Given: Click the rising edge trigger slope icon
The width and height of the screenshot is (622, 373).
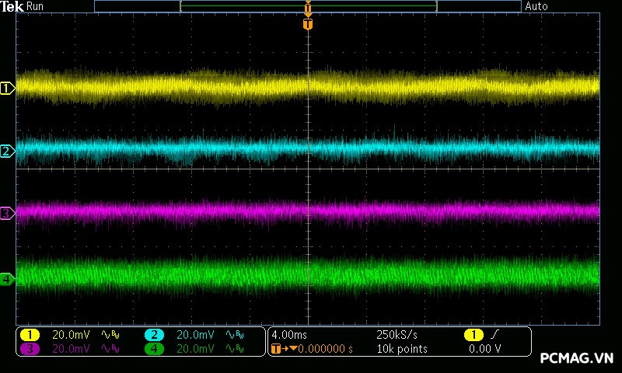Looking at the screenshot, I should coord(495,335).
